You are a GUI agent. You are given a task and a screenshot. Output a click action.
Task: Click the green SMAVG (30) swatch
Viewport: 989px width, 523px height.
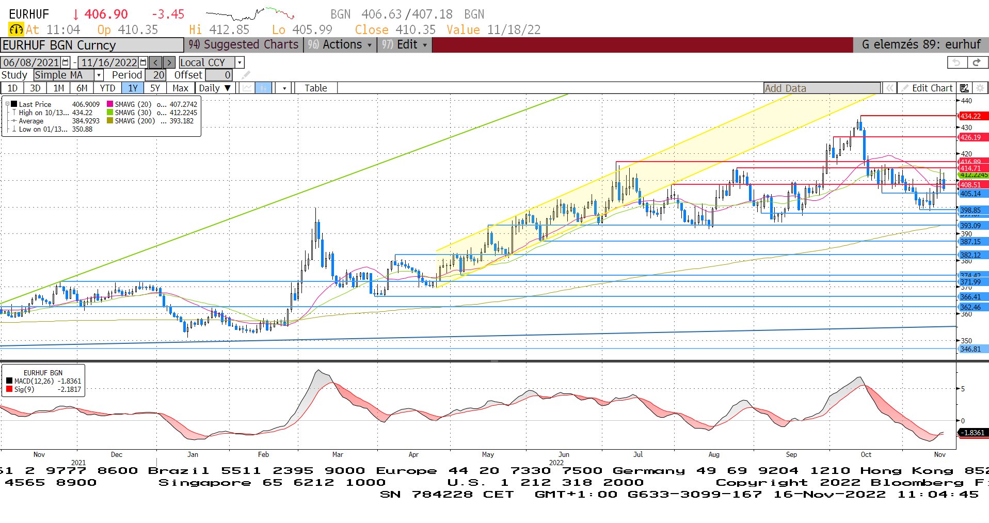[x=110, y=113]
